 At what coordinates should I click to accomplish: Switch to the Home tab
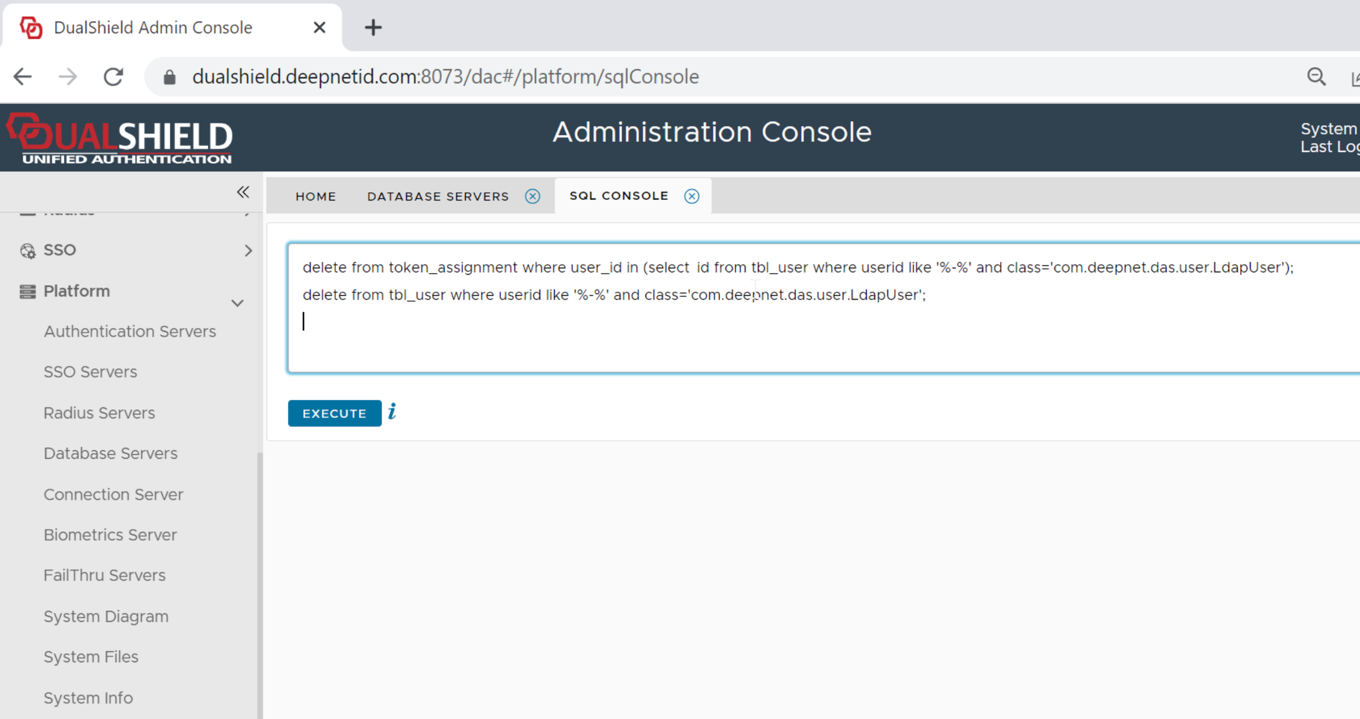[315, 196]
